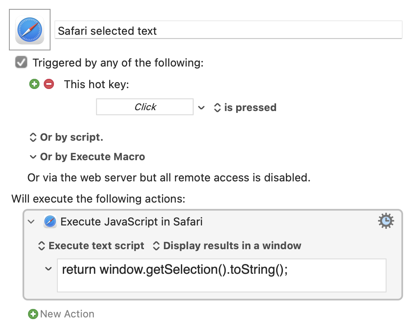Click the New Action label
This screenshot has height=328, width=412.
pos(67,314)
